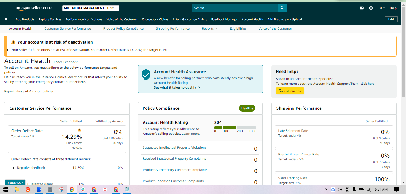406x194 pixels.
Task: Click the bookmark icon in favorites bar
Action: coord(6,19)
